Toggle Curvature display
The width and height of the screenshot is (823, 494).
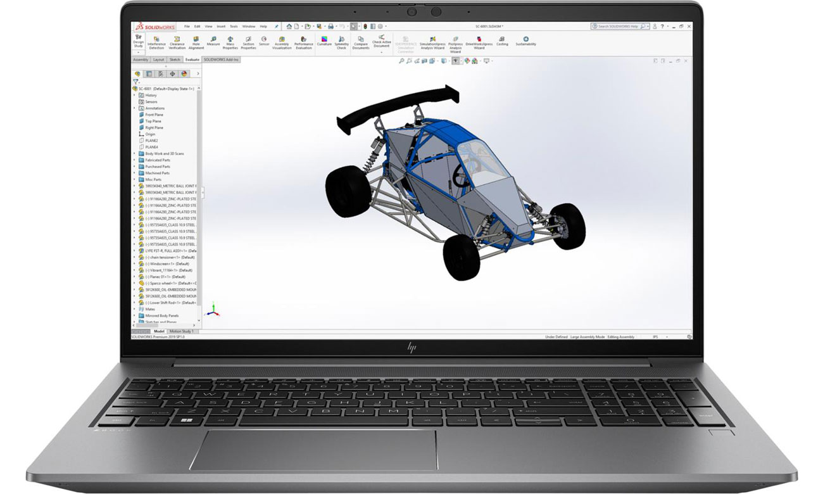(324, 41)
